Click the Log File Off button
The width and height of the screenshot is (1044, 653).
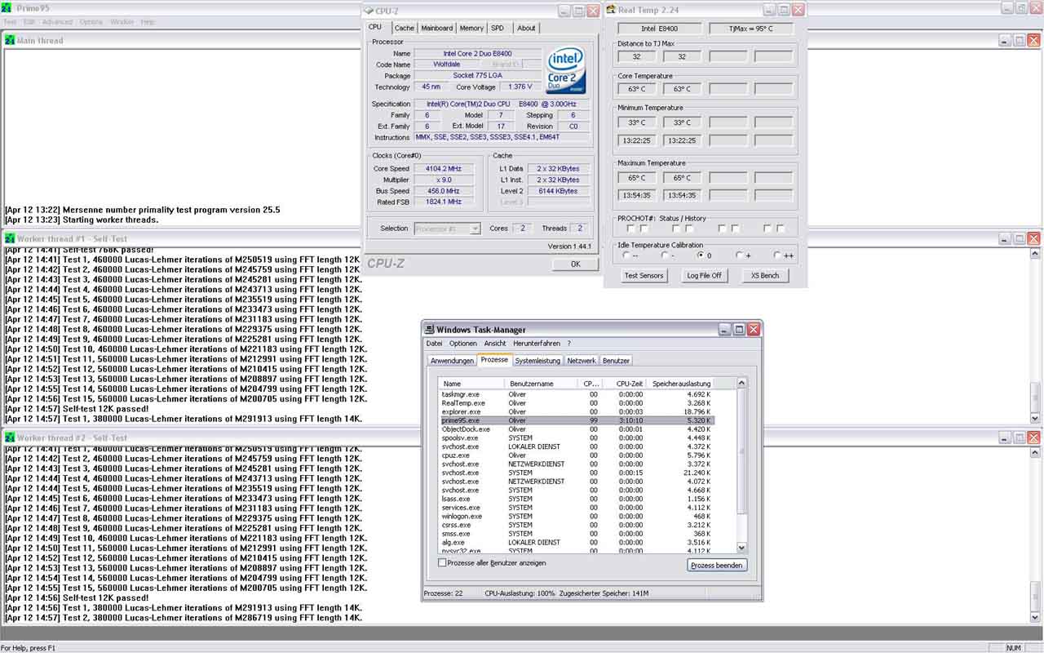click(704, 276)
